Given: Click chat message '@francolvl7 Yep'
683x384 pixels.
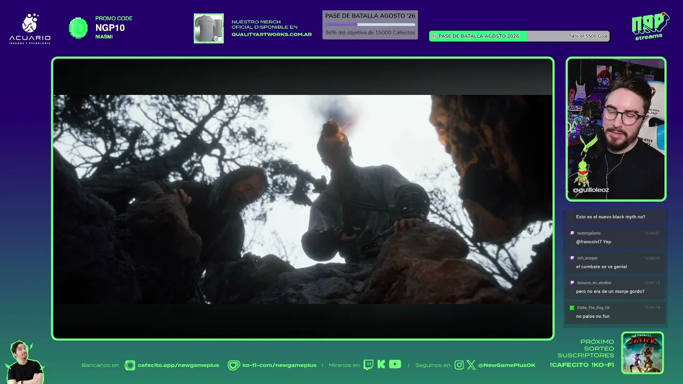Looking at the screenshot, I should pyautogui.click(x=593, y=242).
